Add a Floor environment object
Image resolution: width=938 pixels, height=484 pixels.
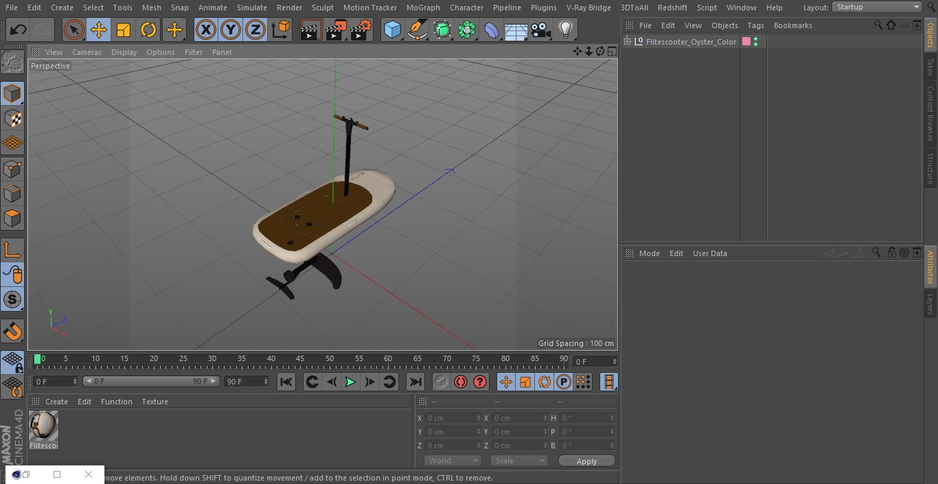click(x=516, y=30)
